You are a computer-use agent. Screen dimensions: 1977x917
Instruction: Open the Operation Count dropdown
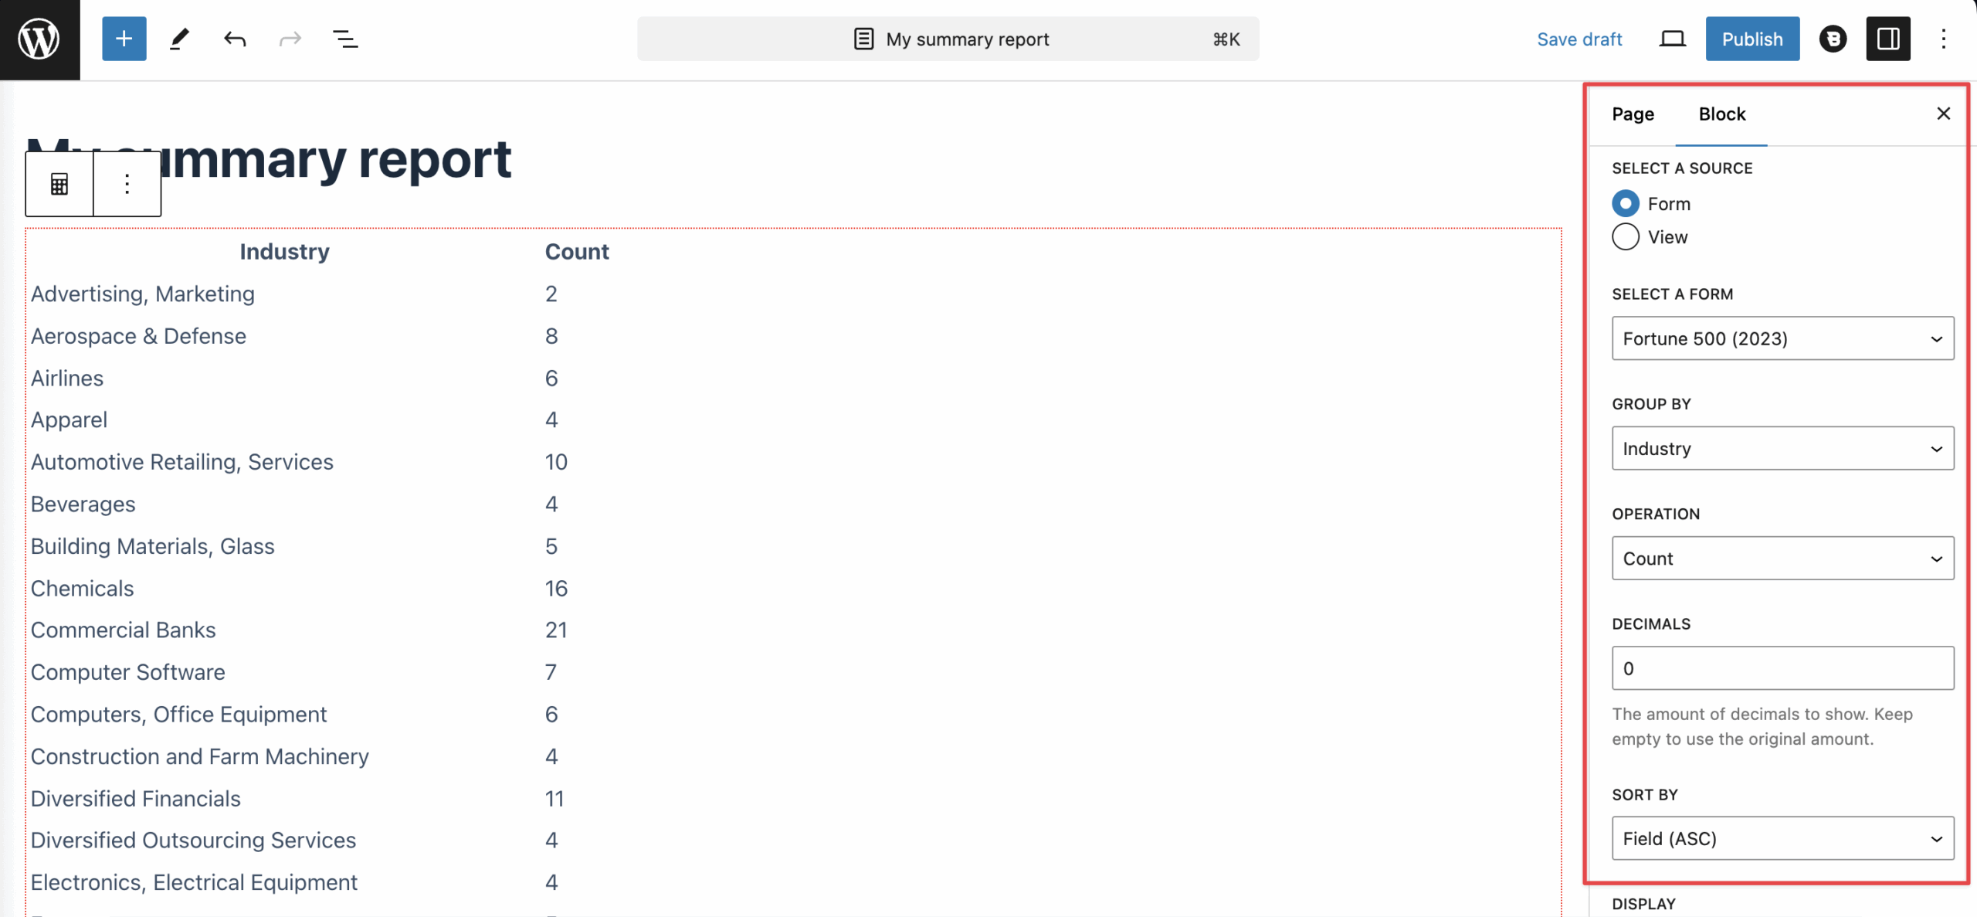pos(1782,558)
